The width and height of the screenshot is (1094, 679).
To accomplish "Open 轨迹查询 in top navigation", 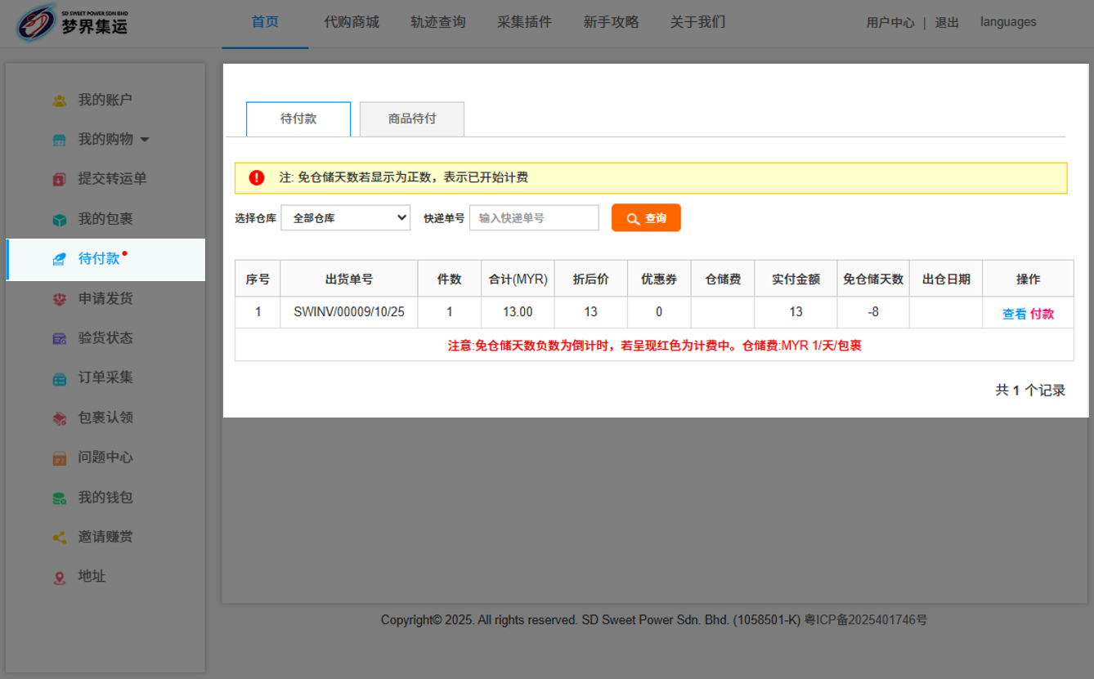I will 437,22.
